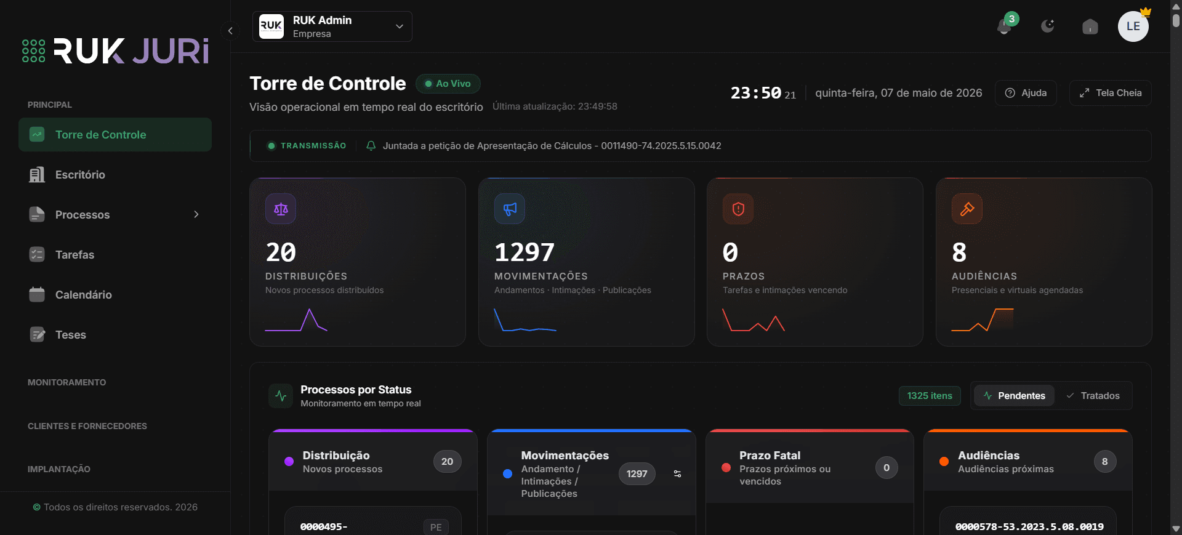
Task: Click the gavel icon on Audiências card
Action: 967,209
